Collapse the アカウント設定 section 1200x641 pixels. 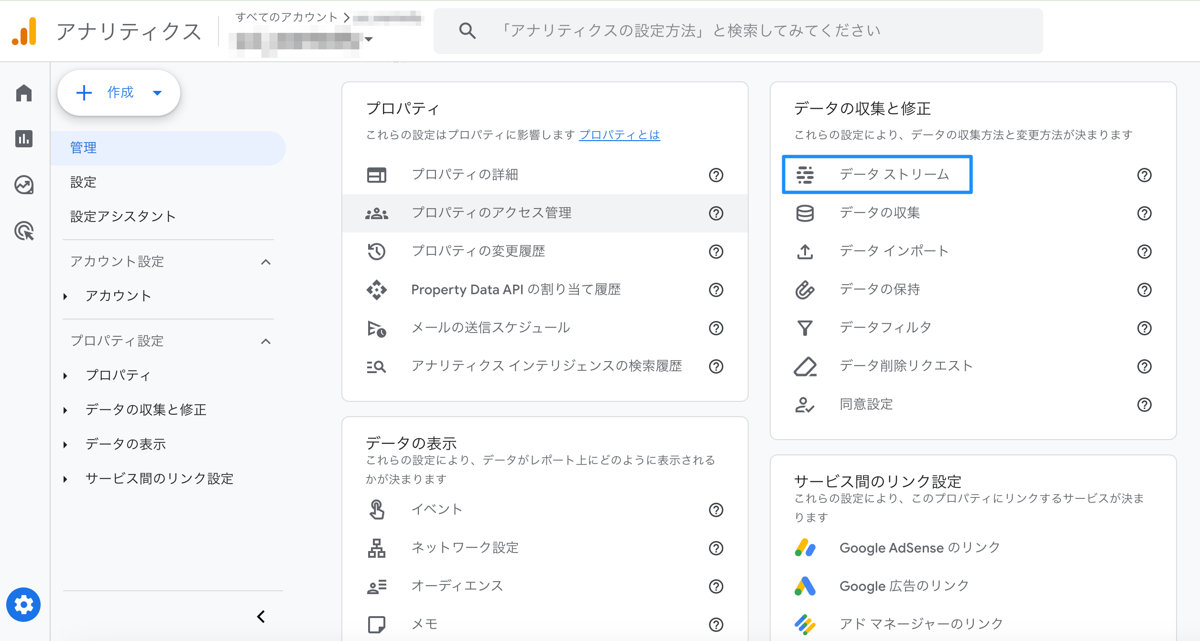[266, 262]
